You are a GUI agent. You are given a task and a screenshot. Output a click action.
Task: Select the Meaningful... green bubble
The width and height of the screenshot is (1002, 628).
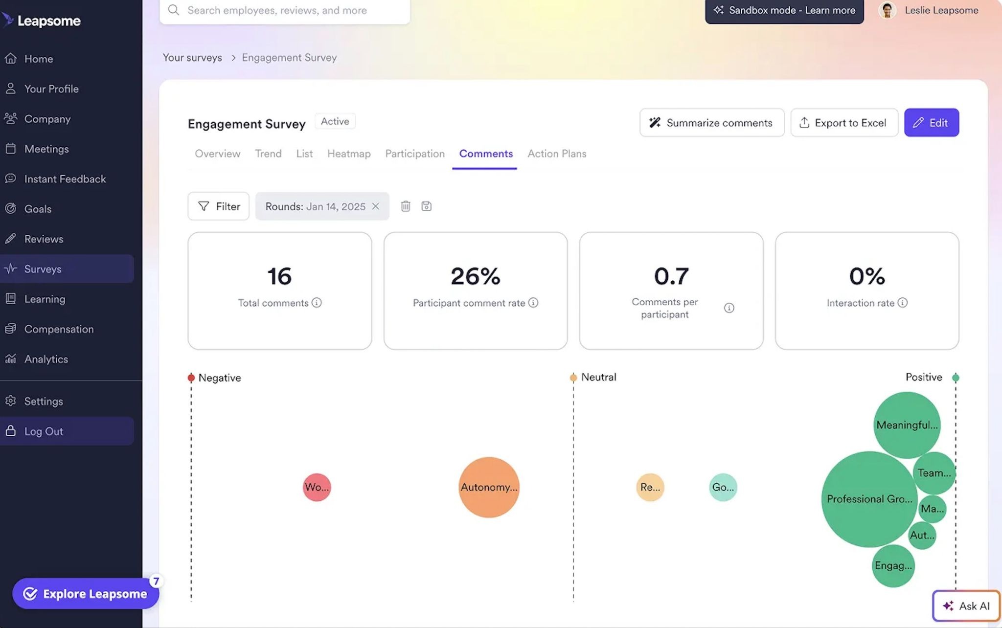point(907,425)
